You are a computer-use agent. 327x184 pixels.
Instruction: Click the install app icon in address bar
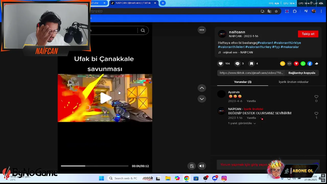pyautogui.click(x=262, y=11)
